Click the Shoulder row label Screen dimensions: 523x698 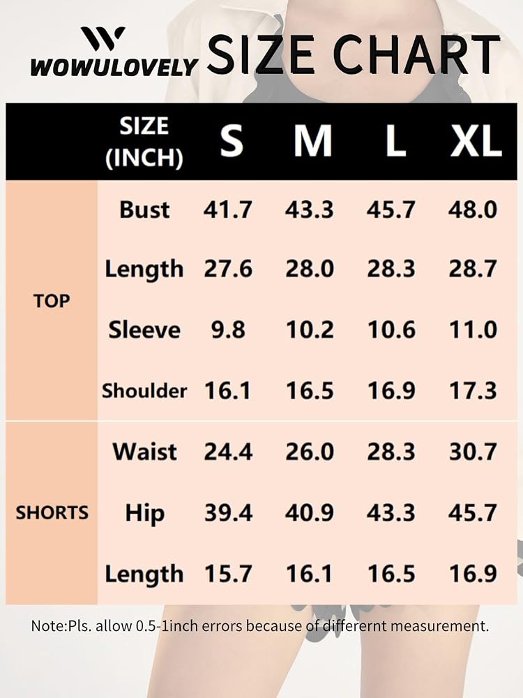coord(144,391)
